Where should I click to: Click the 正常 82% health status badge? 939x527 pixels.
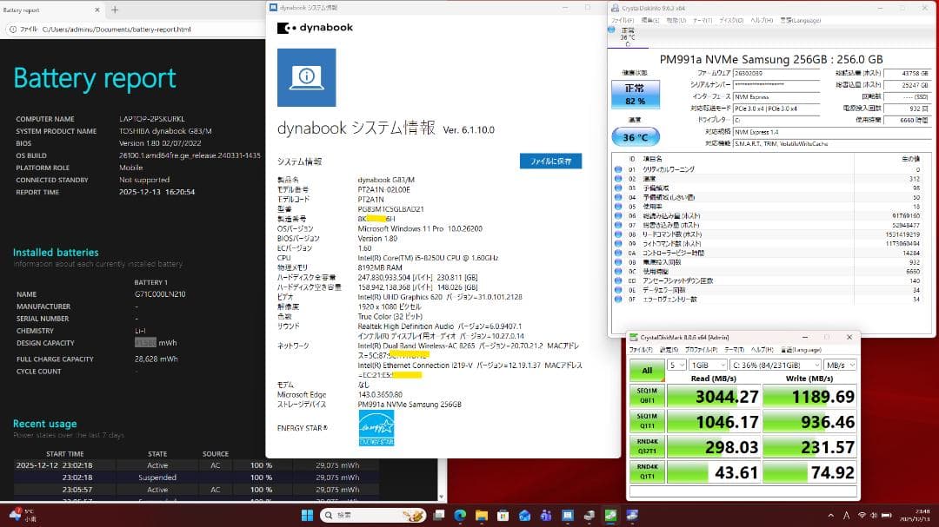[x=636, y=93]
